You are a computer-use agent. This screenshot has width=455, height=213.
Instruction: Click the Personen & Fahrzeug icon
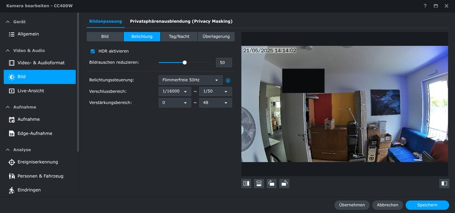coord(12,176)
